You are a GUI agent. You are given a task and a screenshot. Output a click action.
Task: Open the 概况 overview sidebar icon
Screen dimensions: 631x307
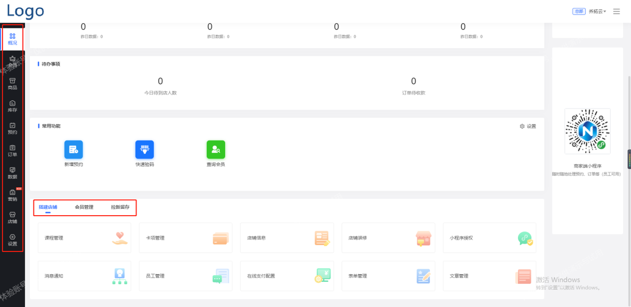(x=13, y=39)
